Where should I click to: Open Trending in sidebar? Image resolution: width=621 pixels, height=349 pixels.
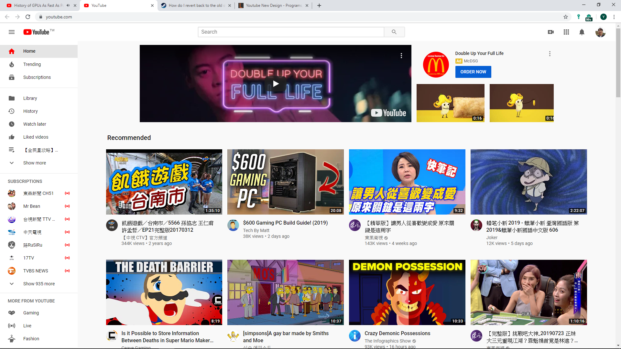[39, 64]
